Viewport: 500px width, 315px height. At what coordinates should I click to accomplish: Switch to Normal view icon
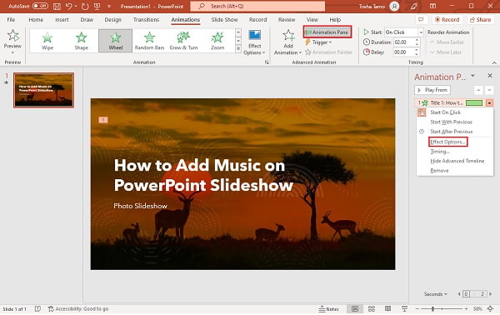[355, 308]
